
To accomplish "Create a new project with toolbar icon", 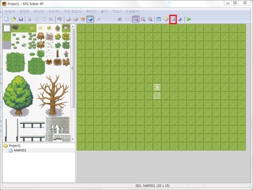I will pyautogui.click(x=6, y=19).
